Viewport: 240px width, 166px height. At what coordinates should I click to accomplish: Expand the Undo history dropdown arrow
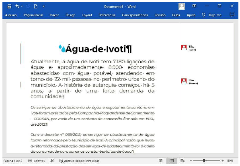(22, 6)
